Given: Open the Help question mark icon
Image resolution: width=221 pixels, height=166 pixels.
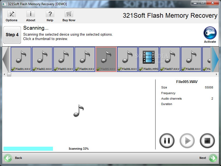Looking at the screenshot, I should tap(50, 14).
